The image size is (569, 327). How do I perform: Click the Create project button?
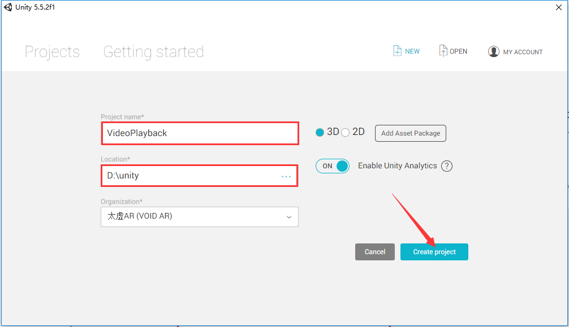434,251
